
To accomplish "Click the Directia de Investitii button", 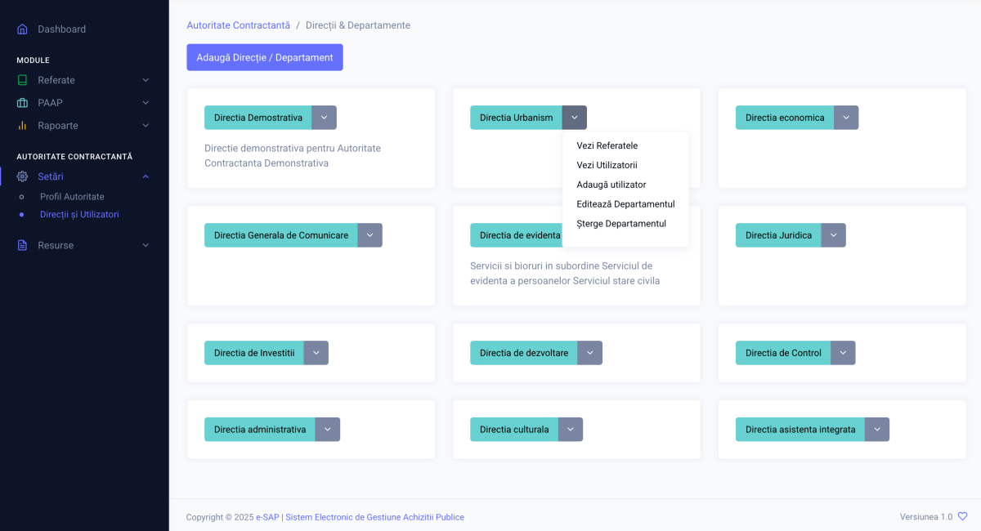I will (254, 353).
